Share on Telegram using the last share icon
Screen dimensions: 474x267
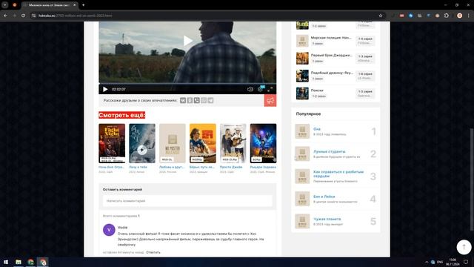click(x=210, y=101)
